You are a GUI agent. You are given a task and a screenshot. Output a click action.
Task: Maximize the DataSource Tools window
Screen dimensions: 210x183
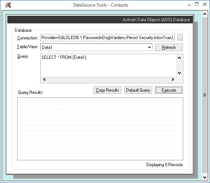(196, 4)
